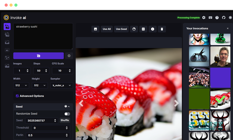The height and width of the screenshot is (140, 233).
Task: Cancel processing with the X button
Action: pos(69,56)
